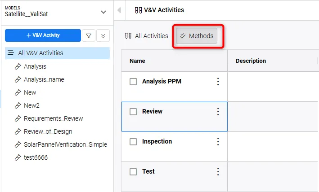Click the filter funnel icon

[89, 35]
